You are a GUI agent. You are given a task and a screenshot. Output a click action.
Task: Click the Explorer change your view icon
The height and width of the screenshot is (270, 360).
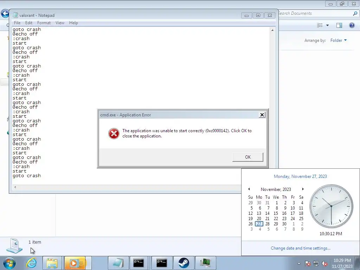(x=320, y=25)
